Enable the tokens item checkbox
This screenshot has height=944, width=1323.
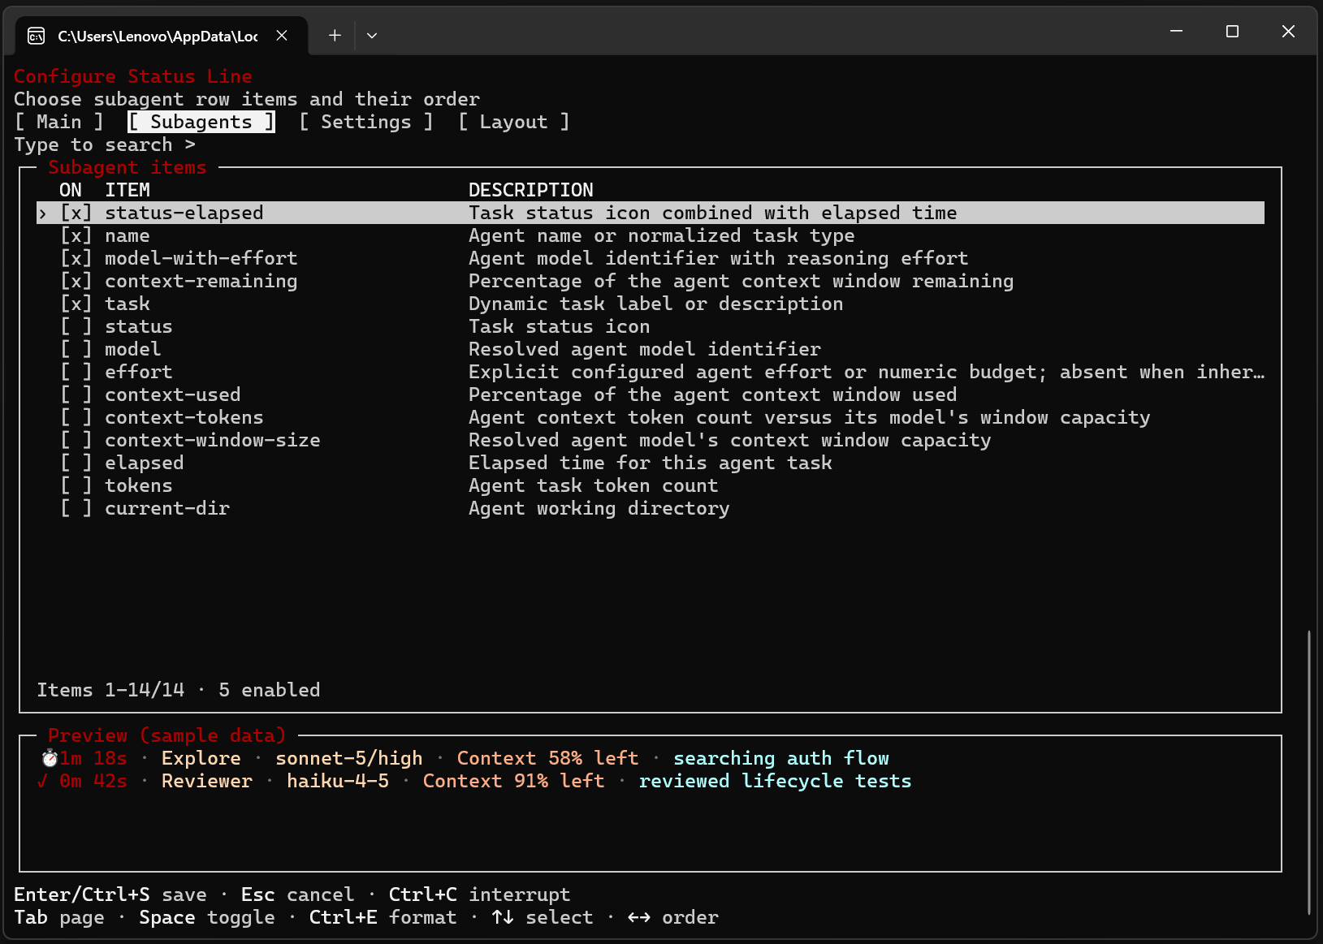click(76, 485)
